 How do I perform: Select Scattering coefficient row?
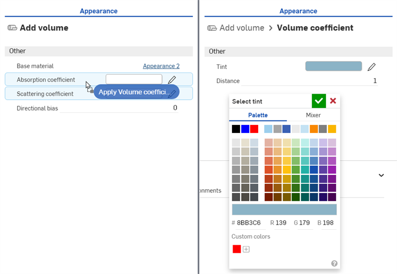[99, 94]
